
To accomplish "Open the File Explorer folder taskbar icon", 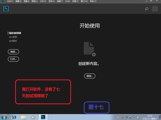I will point(24,117).
